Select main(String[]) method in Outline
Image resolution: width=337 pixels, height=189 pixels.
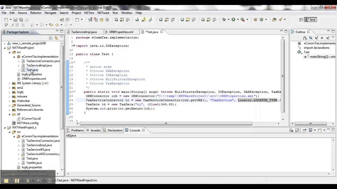tap(323, 57)
